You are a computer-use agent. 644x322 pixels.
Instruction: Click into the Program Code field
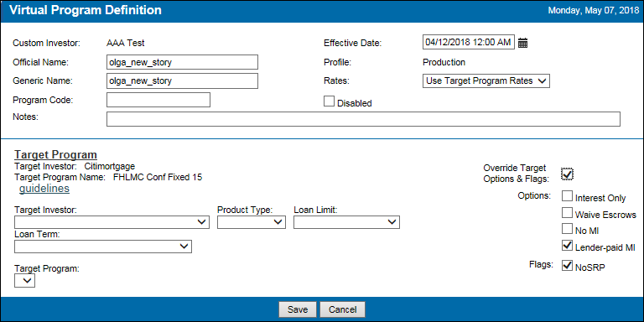(158, 100)
